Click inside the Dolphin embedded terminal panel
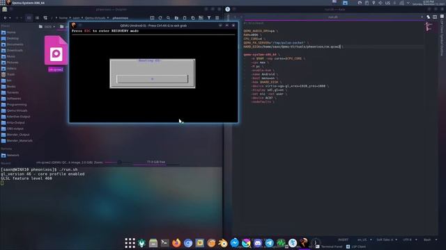The image size is (446, 250). [x=111, y=203]
